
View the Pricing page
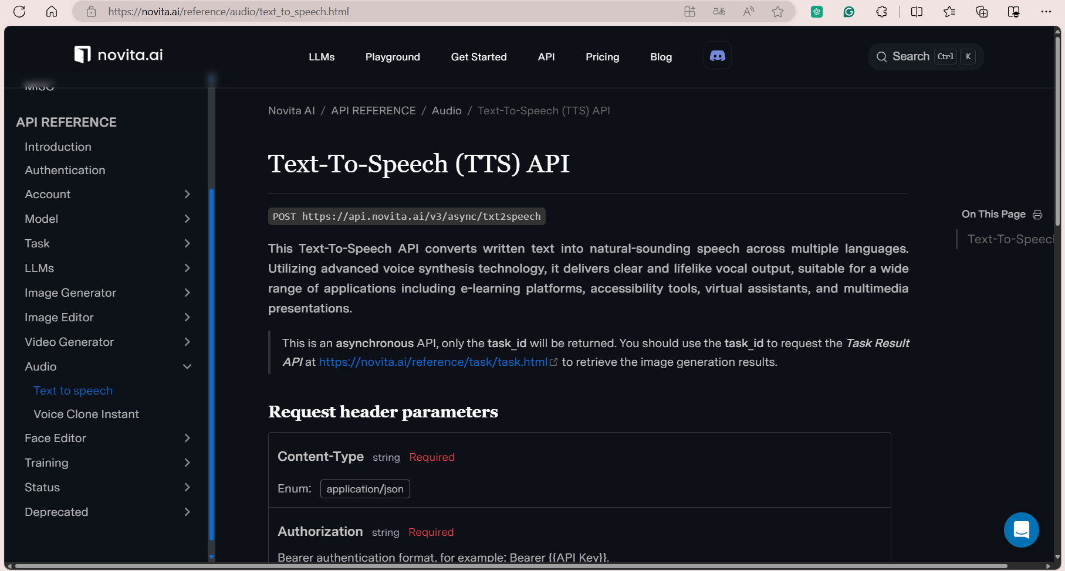pos(602,57)
